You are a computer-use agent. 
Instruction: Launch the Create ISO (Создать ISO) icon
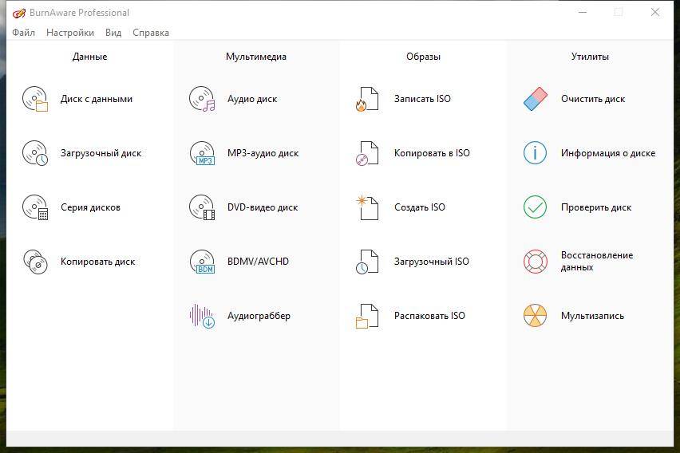pos(367,207)
